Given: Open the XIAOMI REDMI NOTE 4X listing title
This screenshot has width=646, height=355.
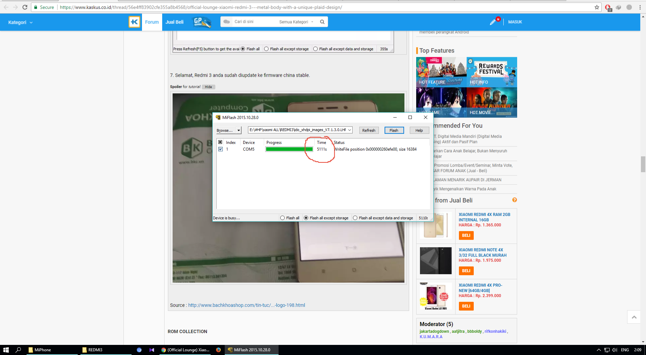Looking at the screenshot, I should [482, 253].
